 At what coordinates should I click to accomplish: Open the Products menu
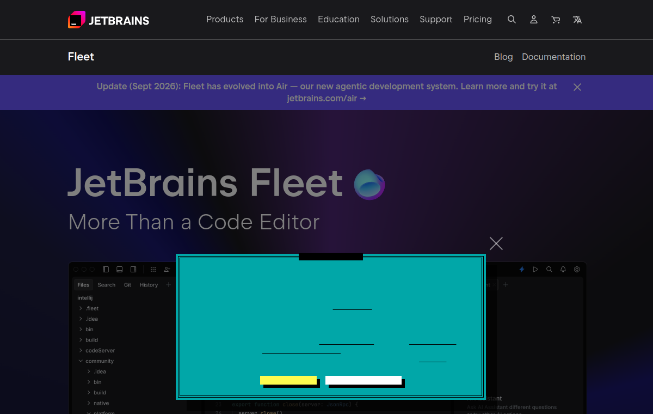225,20
